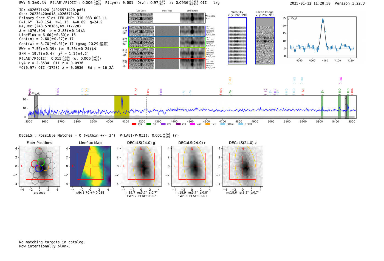This screenshot has height=261, width=384.
Task: Click the HeII orange legend swatch
Action: [x=208, y=124]
